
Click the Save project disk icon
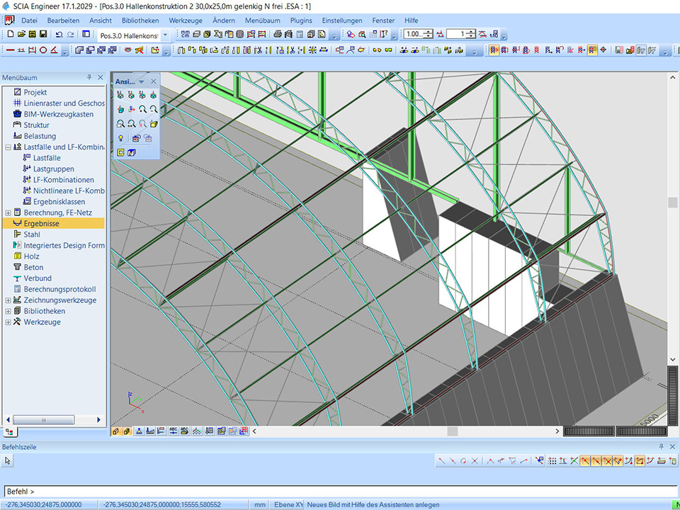tap(43, 34)
